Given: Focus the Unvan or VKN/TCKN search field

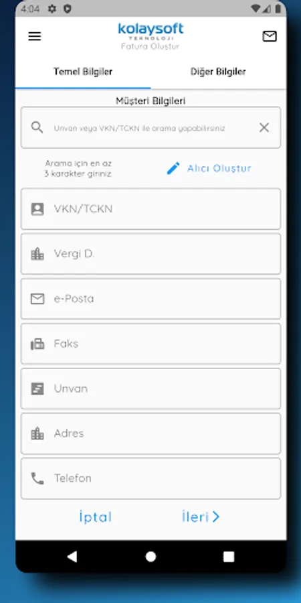Looking at the screenshot, I should [150, 128].
